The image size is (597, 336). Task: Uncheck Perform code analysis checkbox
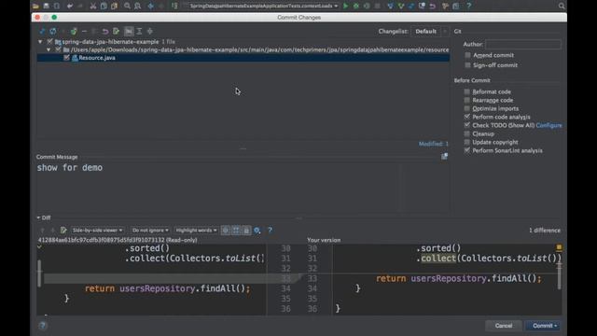coord(466,117)
